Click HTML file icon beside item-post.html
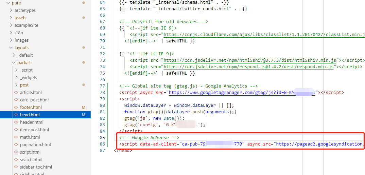 point(16,130)
